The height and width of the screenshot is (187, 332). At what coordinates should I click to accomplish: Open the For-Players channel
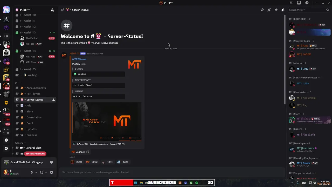coord(35,94)
